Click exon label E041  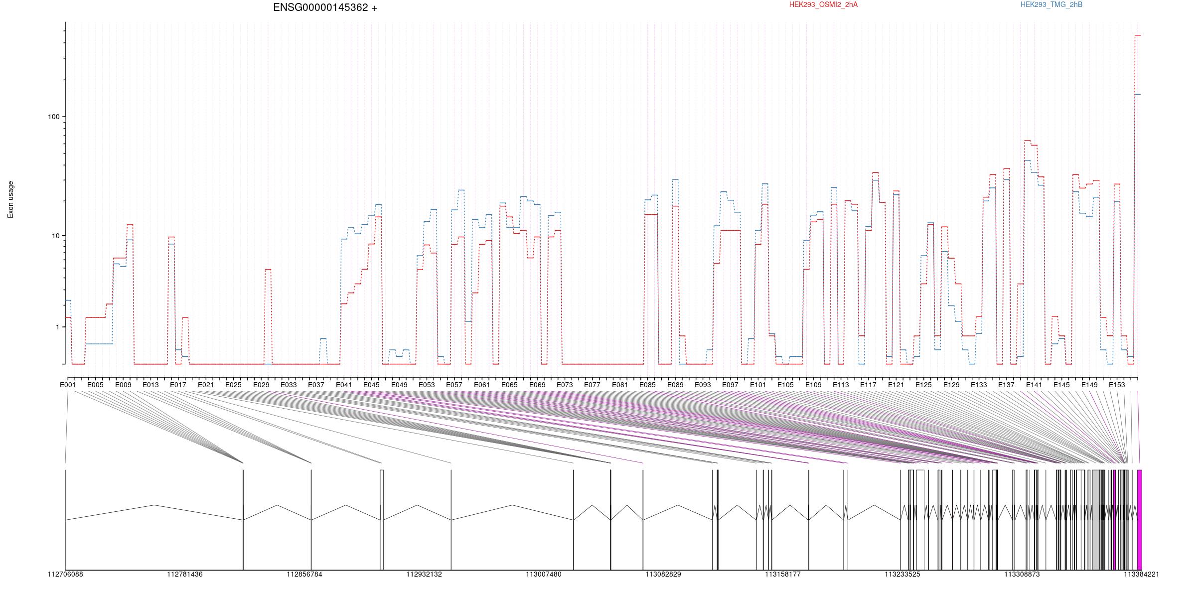pos(344,385)
